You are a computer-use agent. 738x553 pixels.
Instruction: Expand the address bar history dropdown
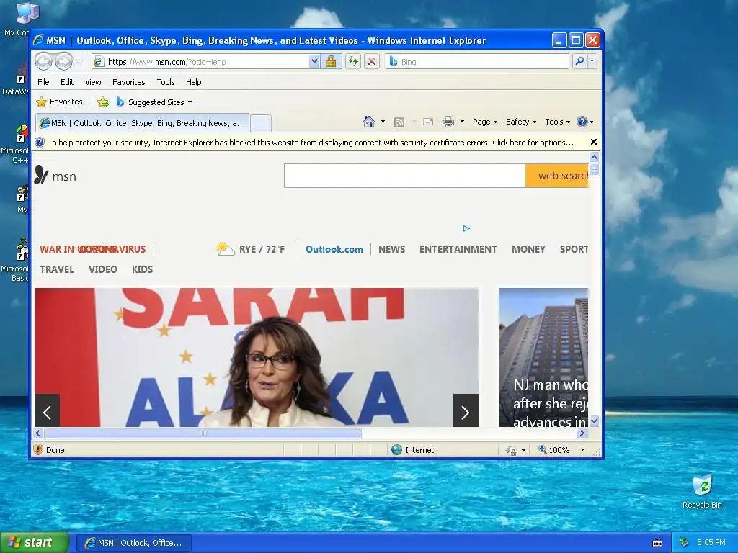(314, 62)
